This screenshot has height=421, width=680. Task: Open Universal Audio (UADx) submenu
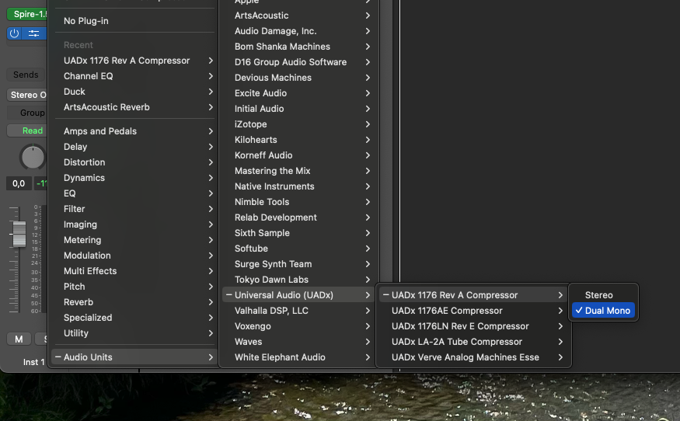pyautogui.click(x=298, y=295)
